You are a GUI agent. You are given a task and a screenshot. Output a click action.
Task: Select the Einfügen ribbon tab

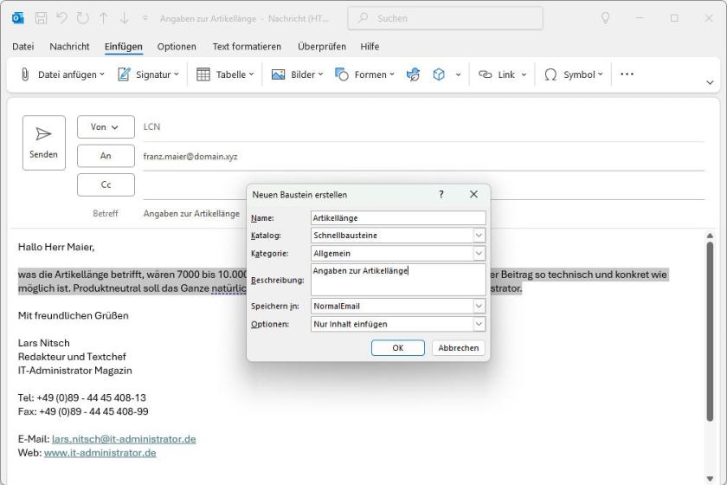123,47
